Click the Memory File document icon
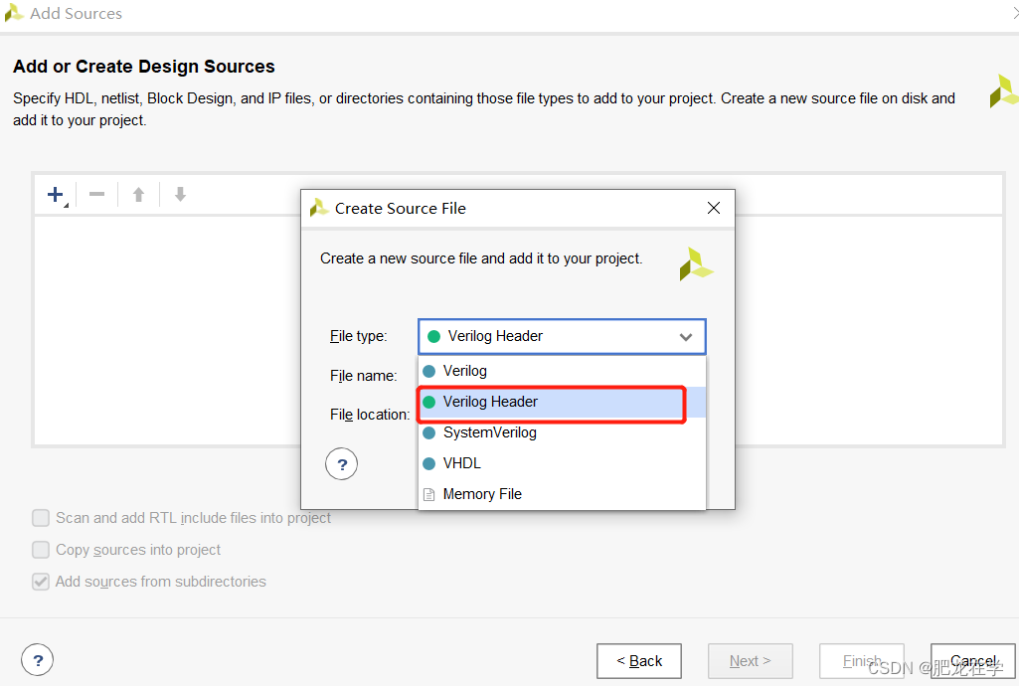Image resolution: width=1019 pixels, height=686 pixels. pos(428,494)
